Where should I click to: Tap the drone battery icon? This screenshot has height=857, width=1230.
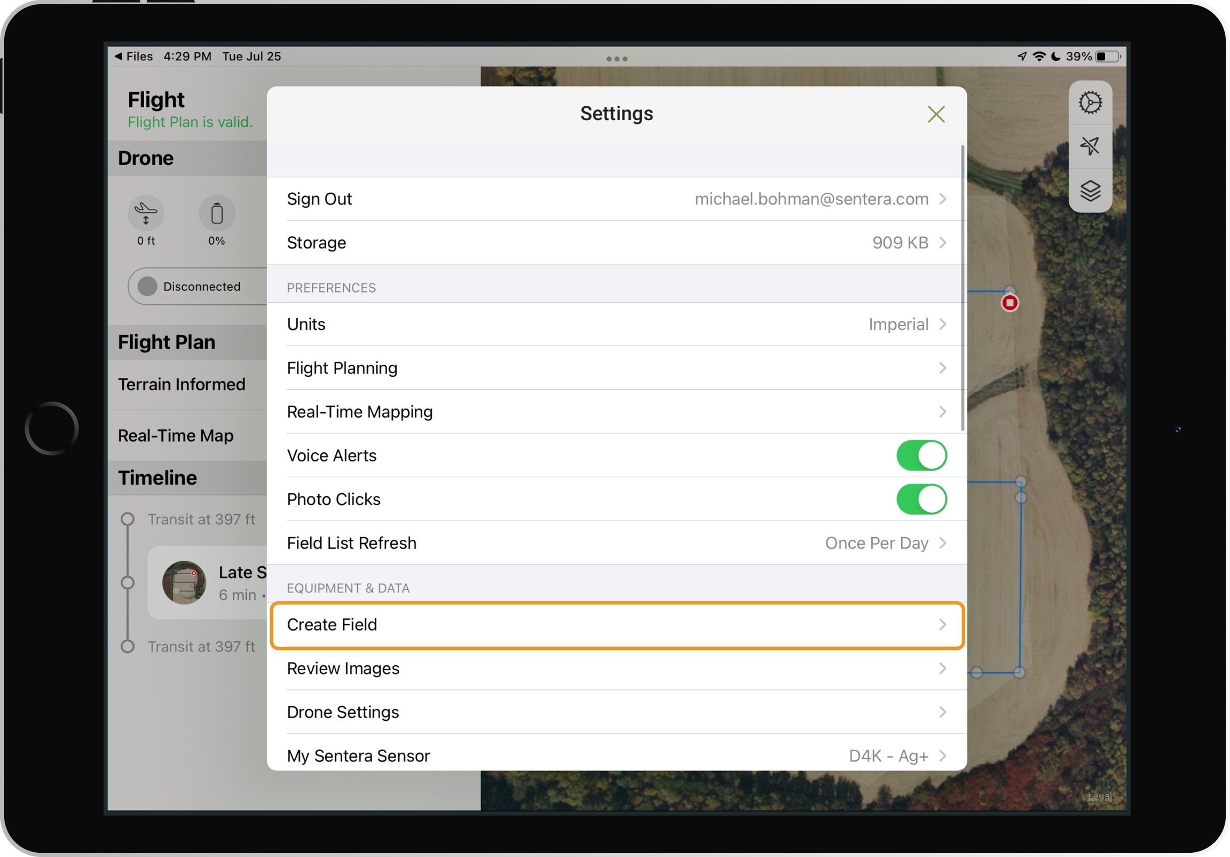click(x=216, y=213)
